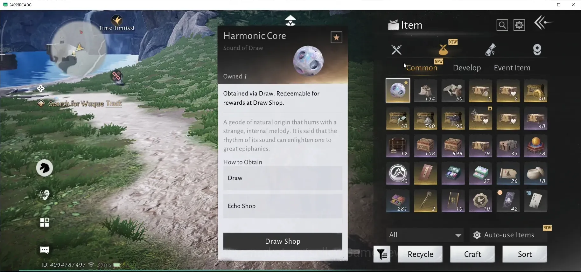Select the mountain emblem token with 40
Image resolution: width=581 pixels, height=272 pixels.
click(x=398, y=174)
